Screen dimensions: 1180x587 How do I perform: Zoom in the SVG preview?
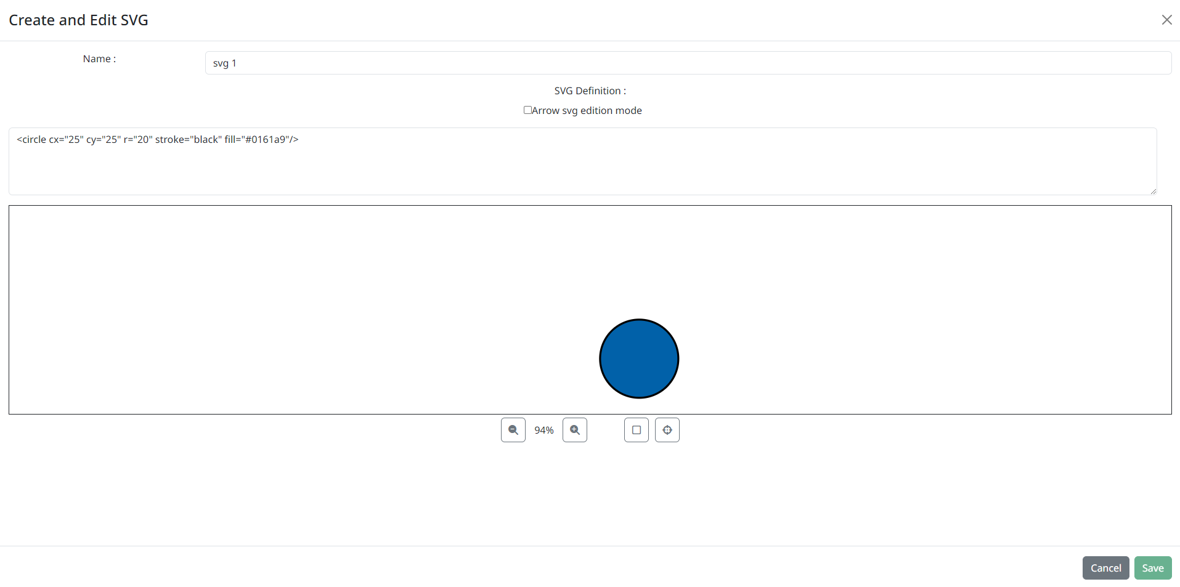tap(574, 430)
